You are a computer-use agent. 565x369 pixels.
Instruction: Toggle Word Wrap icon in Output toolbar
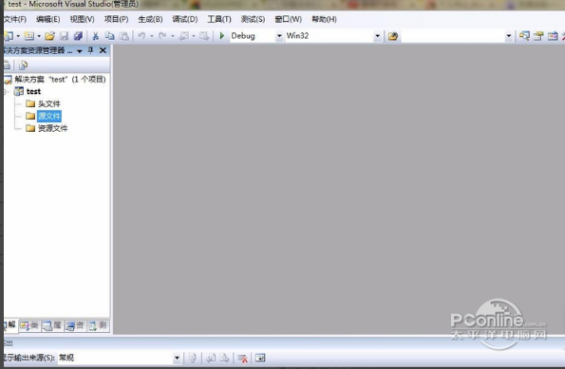[x=260, y=358]
